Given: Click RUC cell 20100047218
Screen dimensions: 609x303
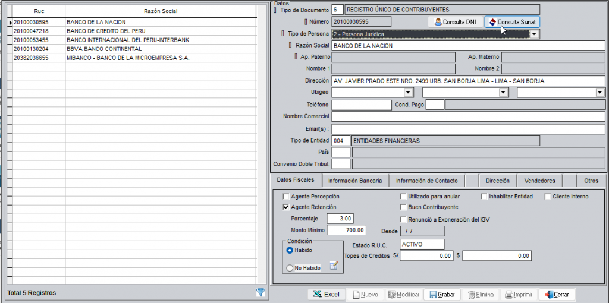Looking at the screenshot, I should [x=39, y=31].
